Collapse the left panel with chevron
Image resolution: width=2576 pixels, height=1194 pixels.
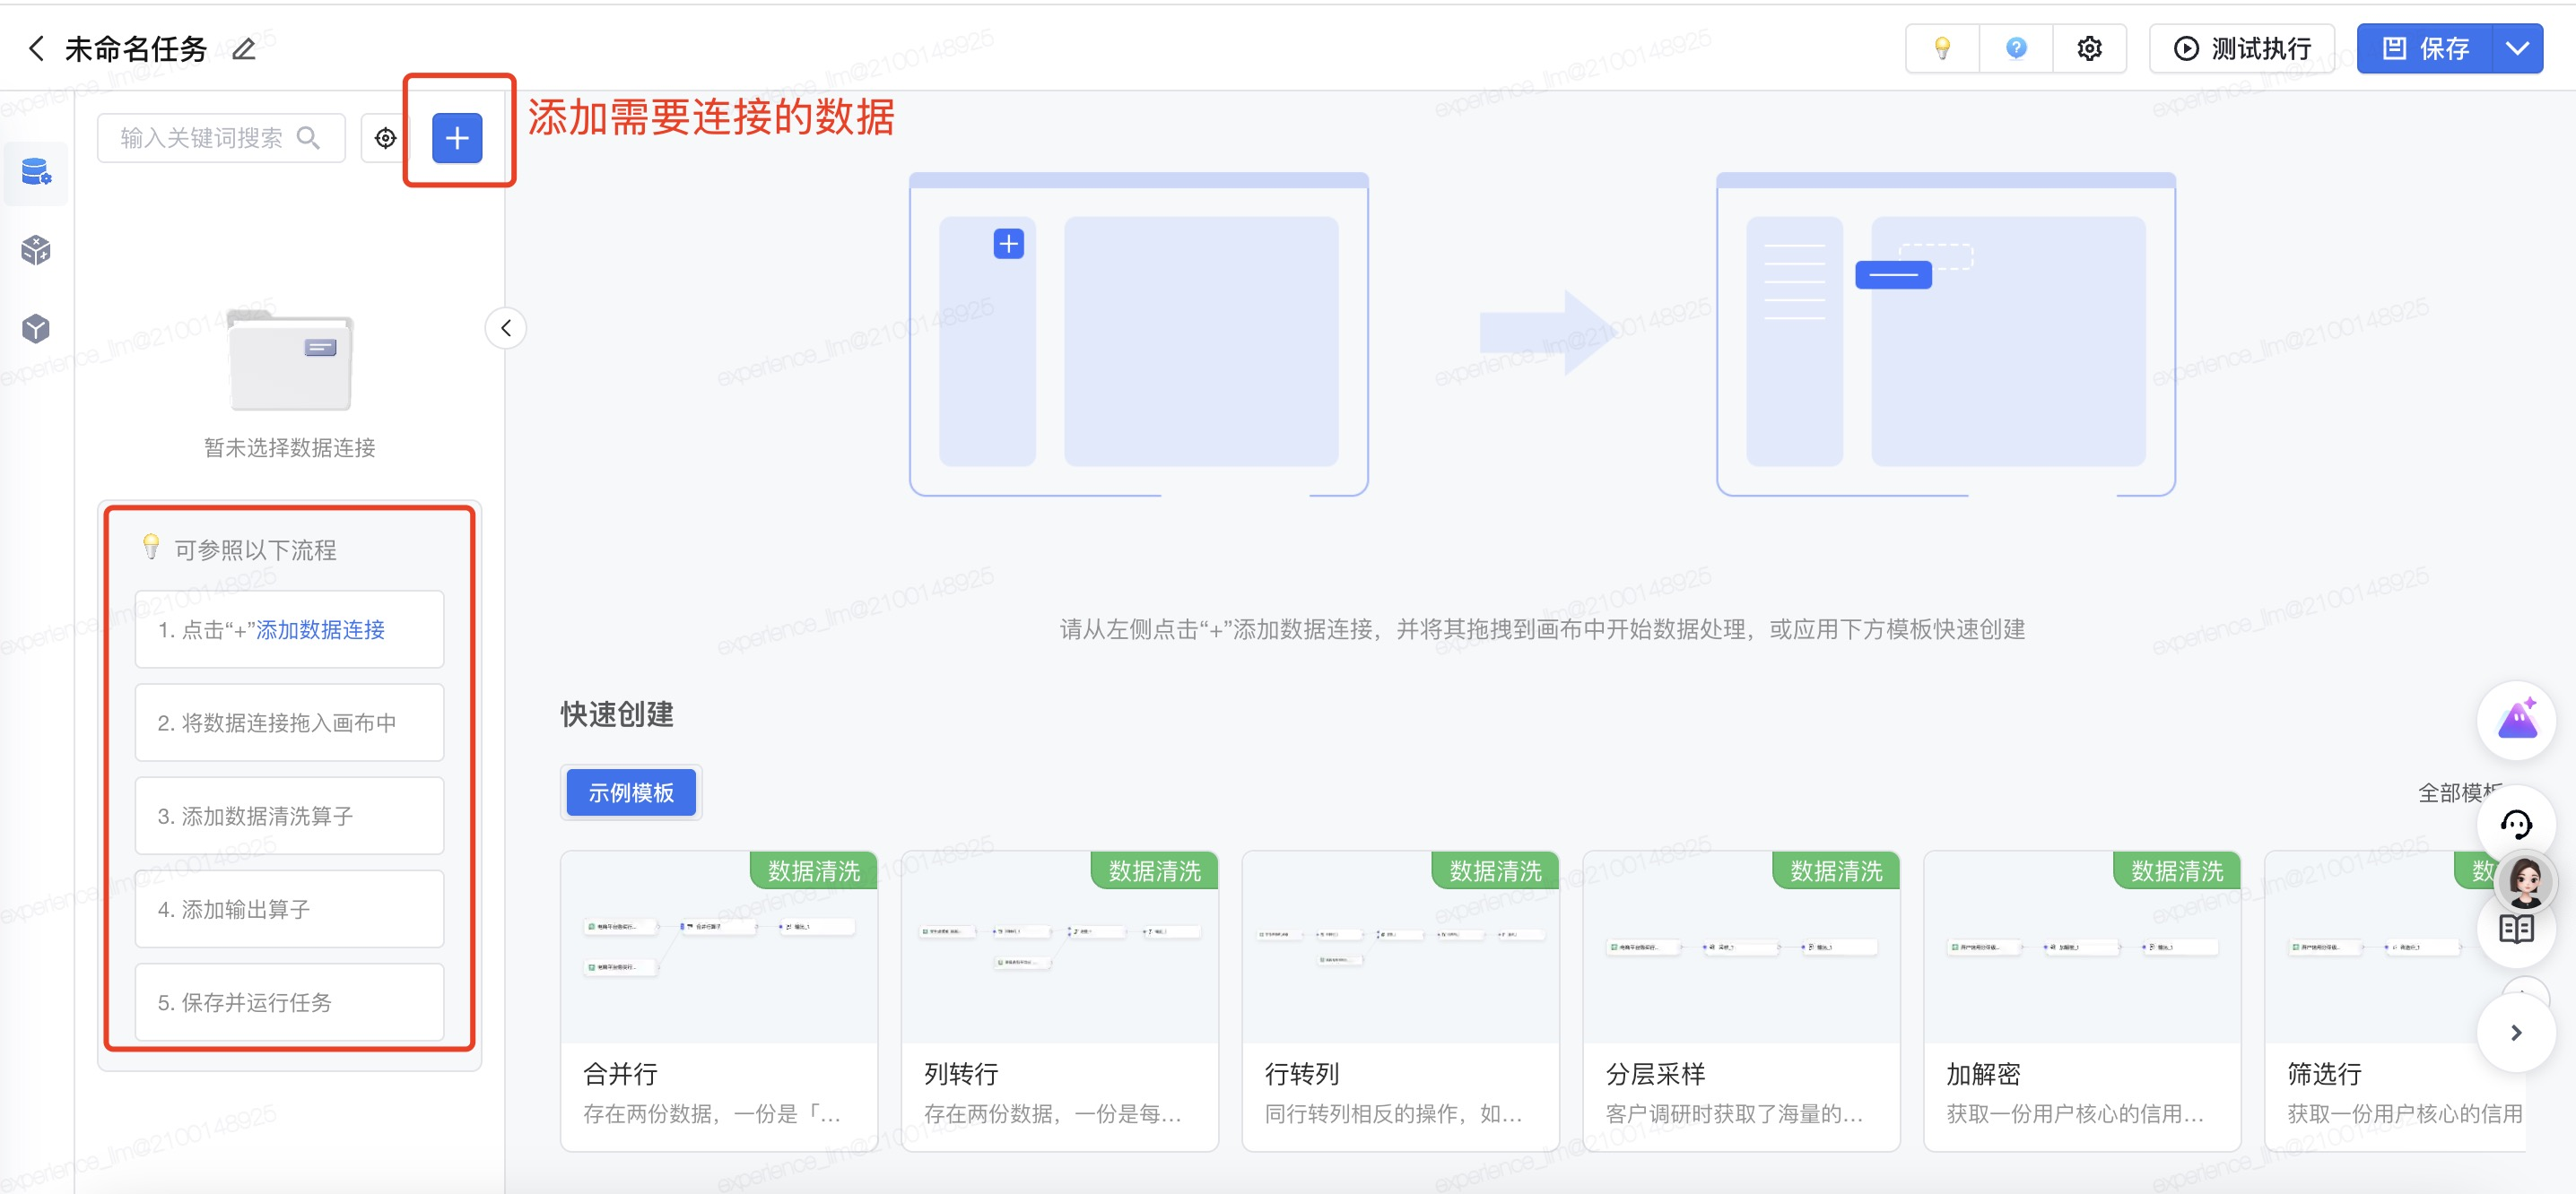pos(506,328)
